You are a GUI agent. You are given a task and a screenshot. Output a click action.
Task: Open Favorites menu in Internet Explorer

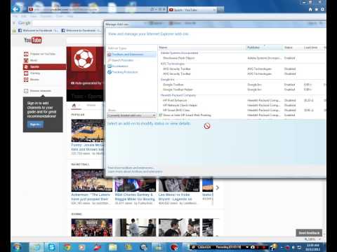click(x=46, y=16)
